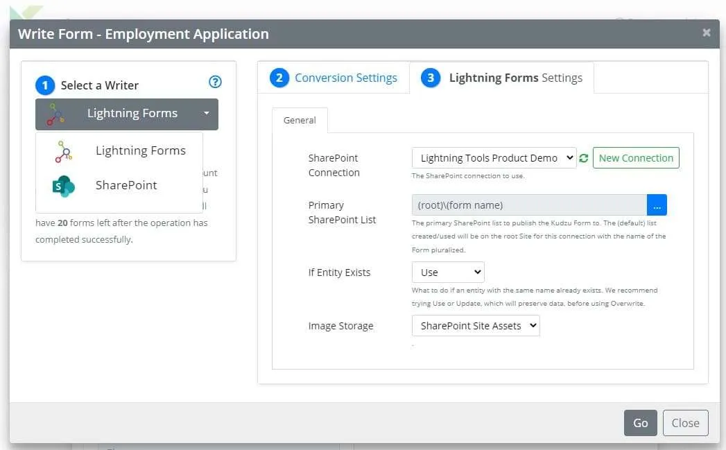Viewport: 726px width, 450px height.
Task: Open the General tab
Action: 300,120
